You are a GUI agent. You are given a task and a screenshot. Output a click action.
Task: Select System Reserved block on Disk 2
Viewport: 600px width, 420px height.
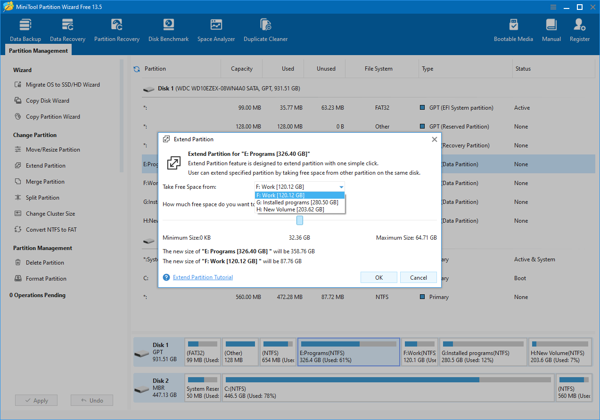[x=203, y=388]
